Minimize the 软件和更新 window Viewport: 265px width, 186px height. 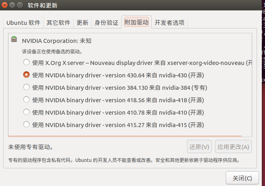tap(12, 5)
